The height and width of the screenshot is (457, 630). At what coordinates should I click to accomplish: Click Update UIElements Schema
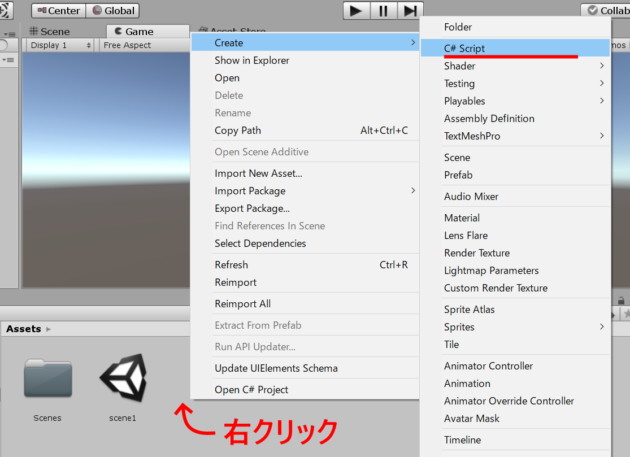[305, 368]
